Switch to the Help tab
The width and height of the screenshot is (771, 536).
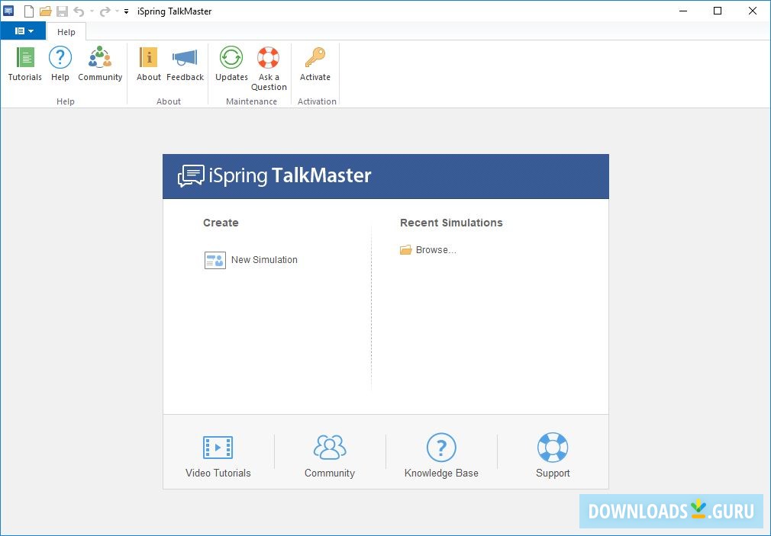tap(66, 31)
